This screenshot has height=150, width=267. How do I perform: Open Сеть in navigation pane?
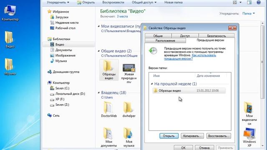pos(56,115)
